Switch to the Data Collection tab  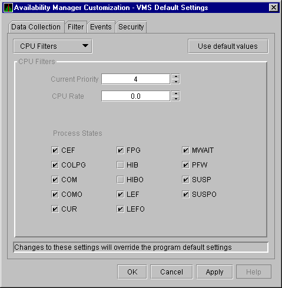(x=36, y=27)
